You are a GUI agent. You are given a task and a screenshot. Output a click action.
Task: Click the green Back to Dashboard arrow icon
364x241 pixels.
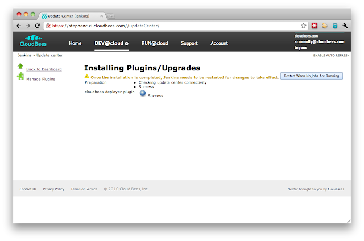20,67
